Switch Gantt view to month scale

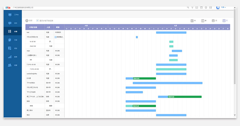(214, 21)
